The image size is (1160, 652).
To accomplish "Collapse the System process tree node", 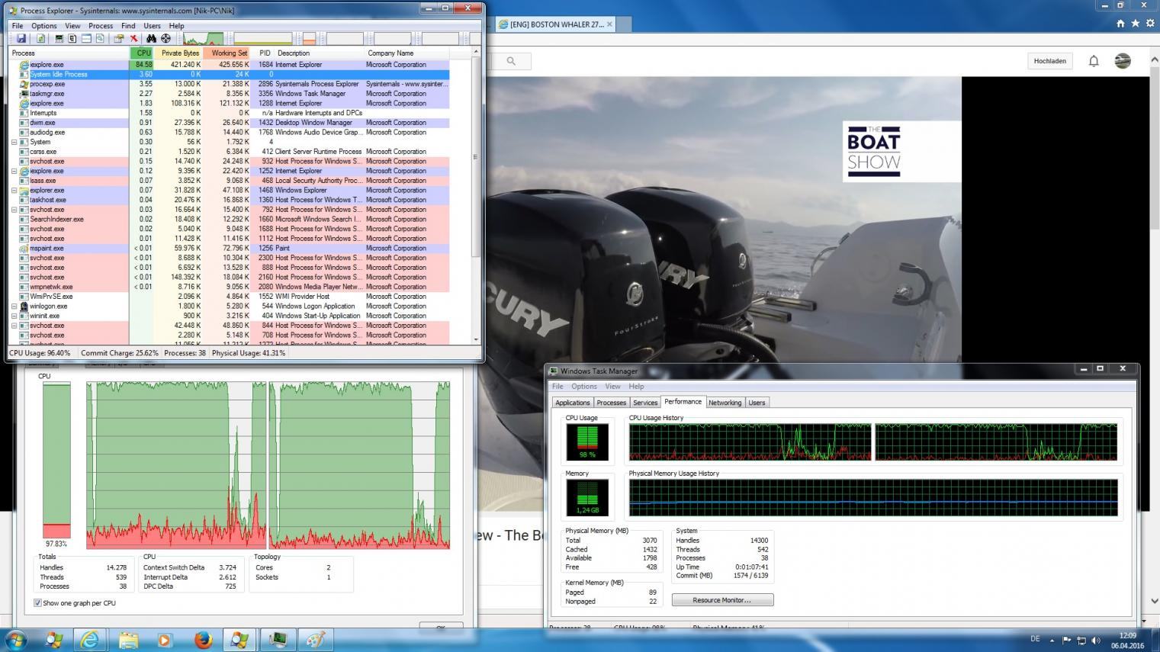I will point(14,142).
